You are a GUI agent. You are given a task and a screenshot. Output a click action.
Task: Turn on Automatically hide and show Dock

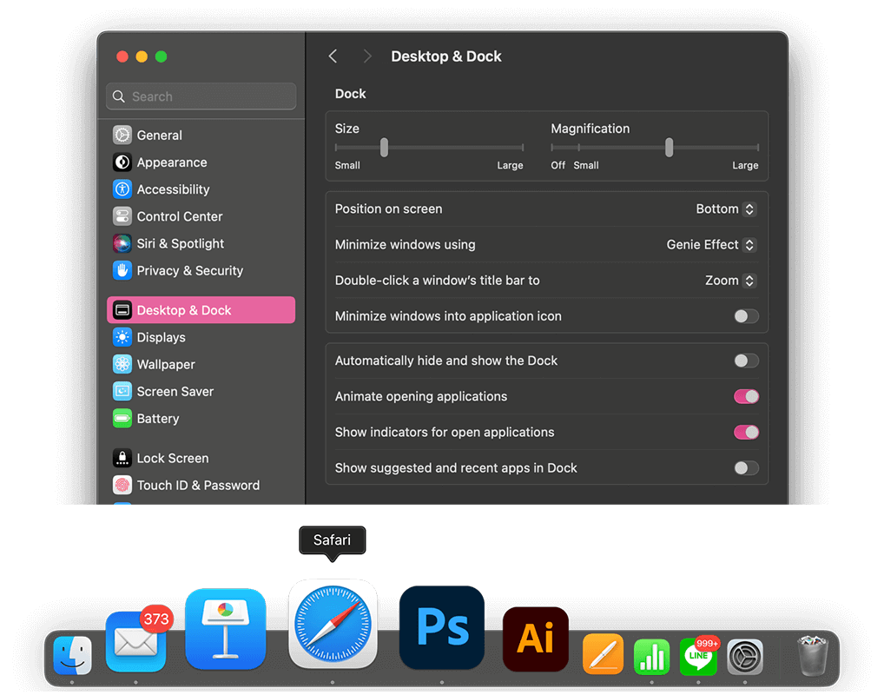pos(746,361)
